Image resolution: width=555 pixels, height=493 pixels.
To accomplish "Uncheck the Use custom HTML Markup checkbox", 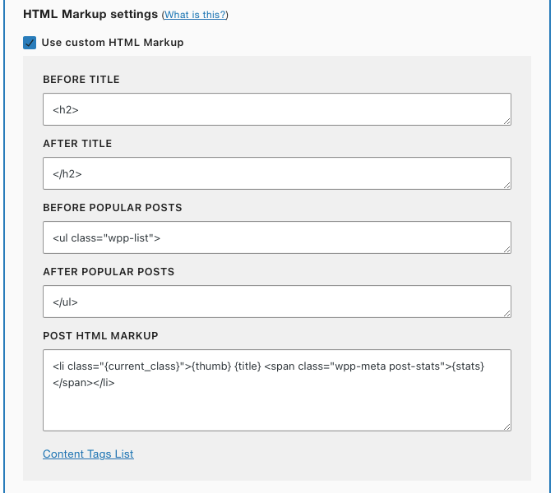I will 30,43.
